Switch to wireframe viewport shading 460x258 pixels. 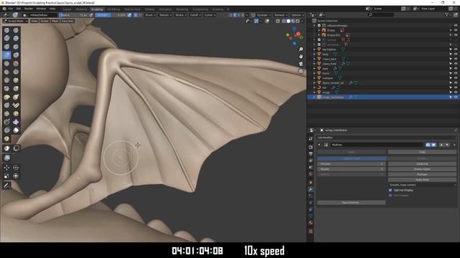[284, 21]
